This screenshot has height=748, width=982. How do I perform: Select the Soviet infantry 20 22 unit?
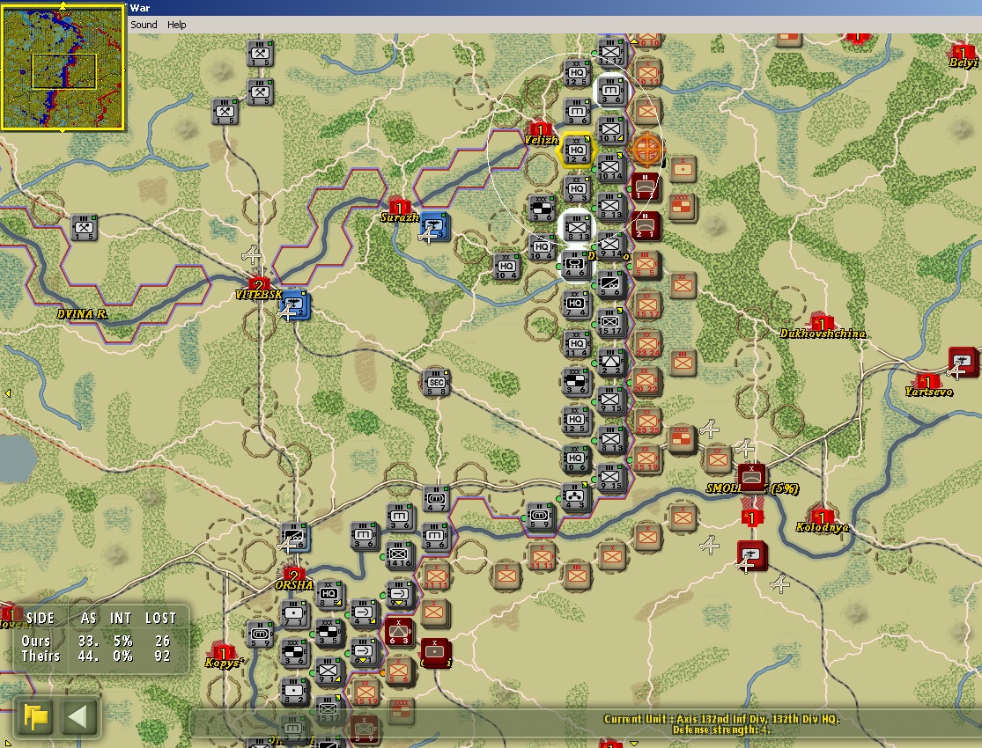click(x=646, y=380)
